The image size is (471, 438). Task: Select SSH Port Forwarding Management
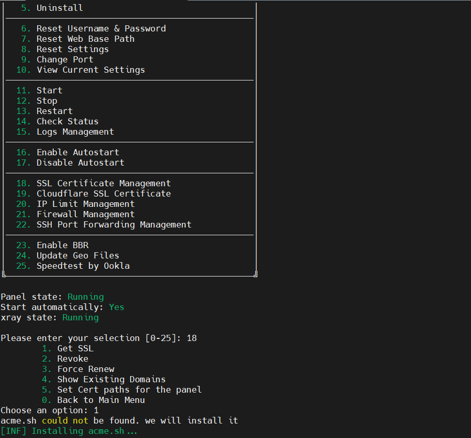pyautogui.click(x=114, y=224)
